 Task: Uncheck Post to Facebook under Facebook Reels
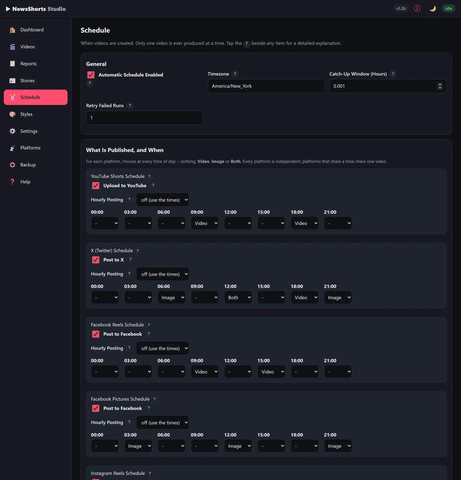click(x=96, y=334)
